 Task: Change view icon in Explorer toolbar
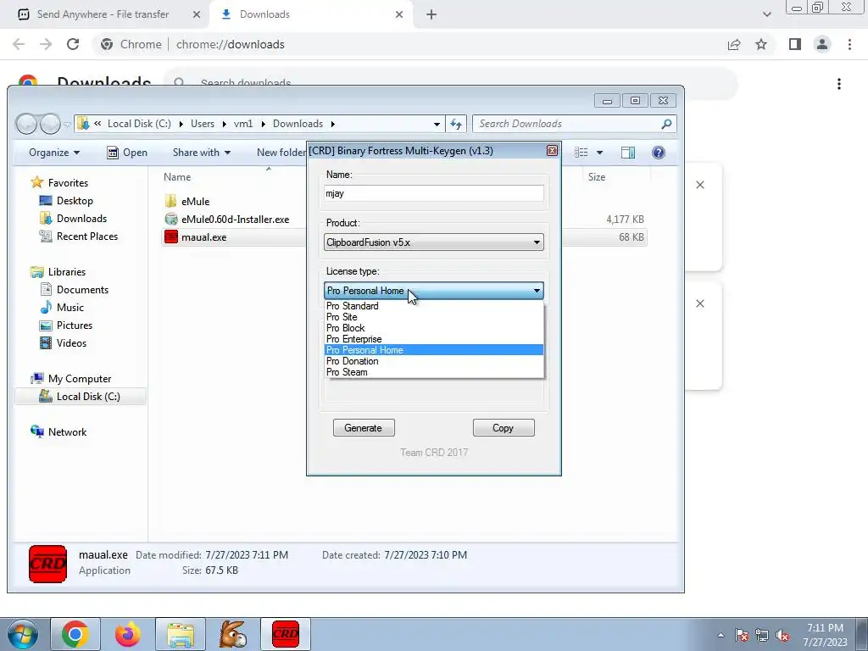tap(581, 153)
